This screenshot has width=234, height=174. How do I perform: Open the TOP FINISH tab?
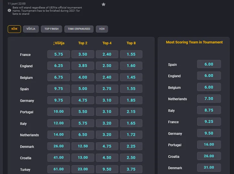[x=52, y=29]
